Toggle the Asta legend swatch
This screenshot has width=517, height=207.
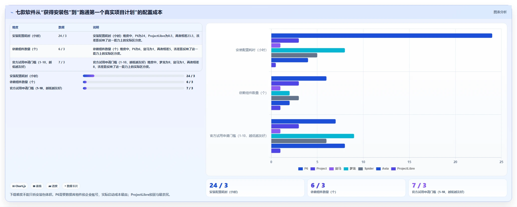click(378, 169)
